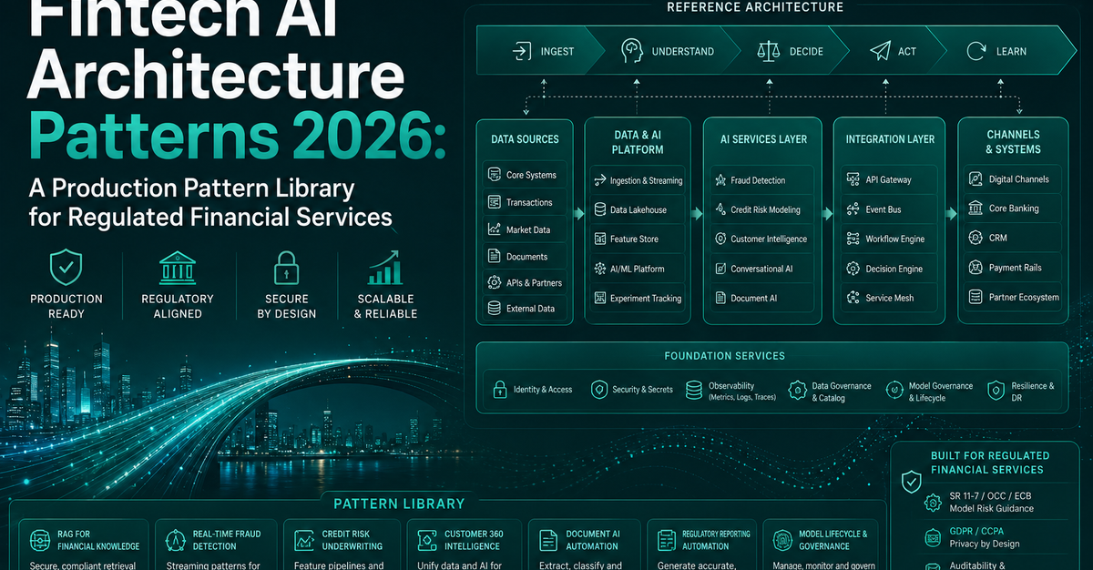Click the Learn refresh icon

click(977, 51)
